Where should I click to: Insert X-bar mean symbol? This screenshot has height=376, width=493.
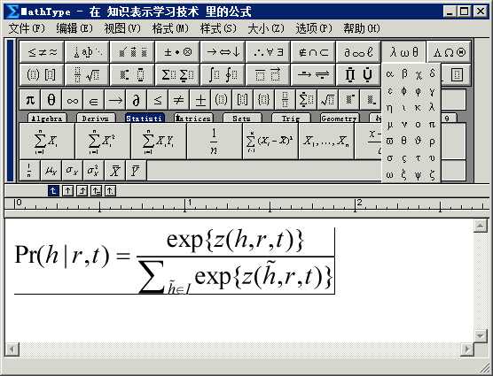point(114,171)
